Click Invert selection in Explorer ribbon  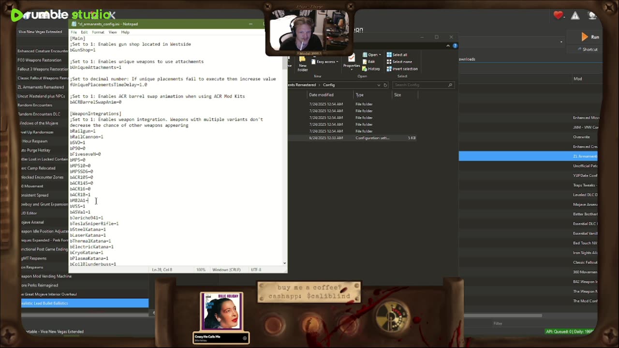coord(402,69)
